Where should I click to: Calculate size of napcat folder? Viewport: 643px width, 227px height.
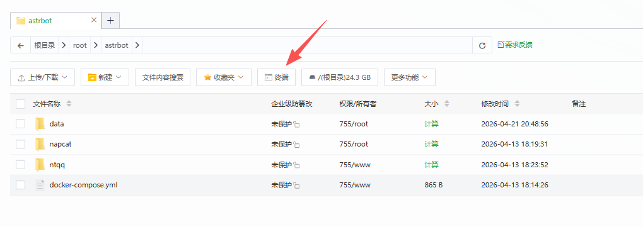[431, 144]
